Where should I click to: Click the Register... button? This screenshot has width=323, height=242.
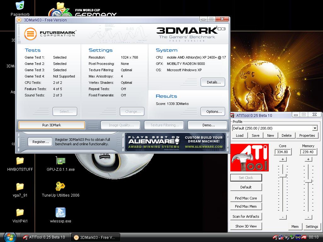tap(40, 142)
